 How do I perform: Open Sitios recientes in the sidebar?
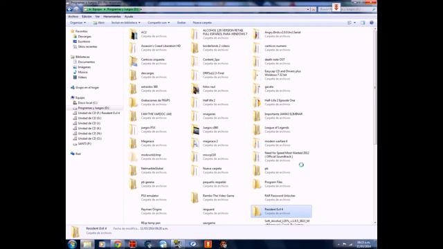point(87,46)
